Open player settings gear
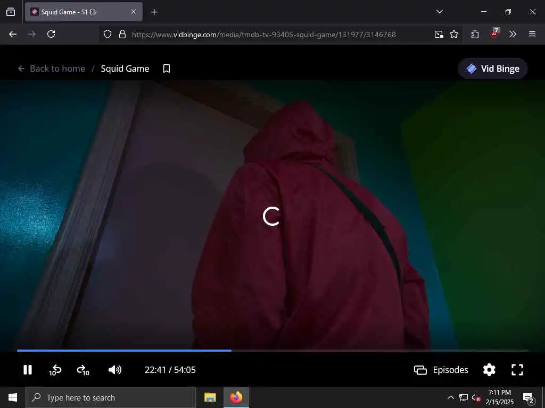545x408 pixels. point(489,370)
